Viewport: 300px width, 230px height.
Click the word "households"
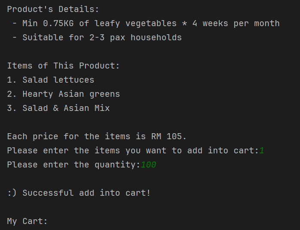(x=156, y=37)
